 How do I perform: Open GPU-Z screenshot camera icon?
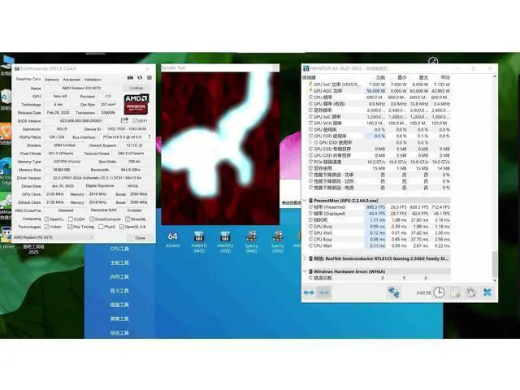[130, 78]
